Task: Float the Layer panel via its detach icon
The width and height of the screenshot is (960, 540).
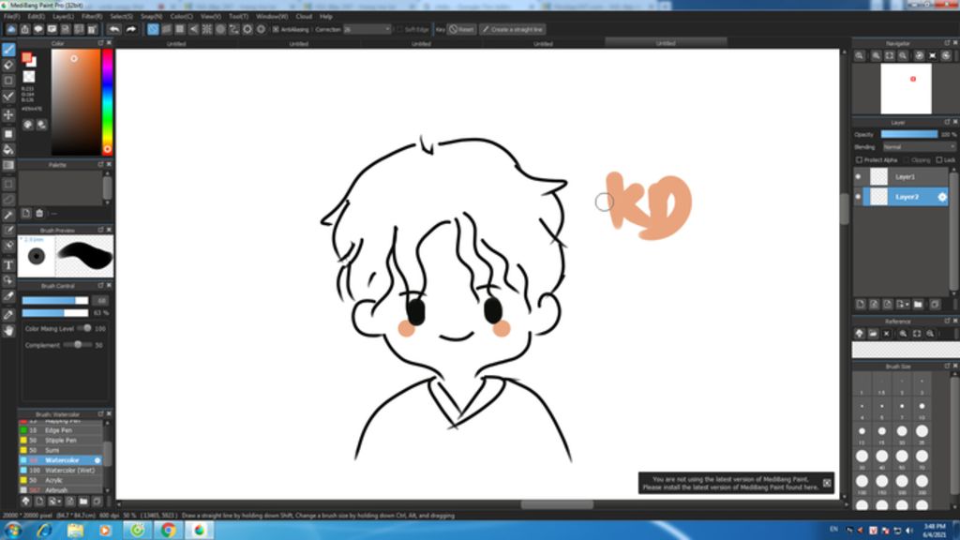Action: click(x=947, y=123)
